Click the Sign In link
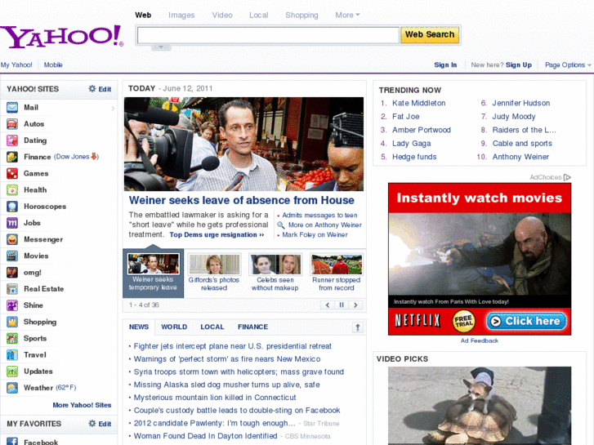 click(445, 65)
